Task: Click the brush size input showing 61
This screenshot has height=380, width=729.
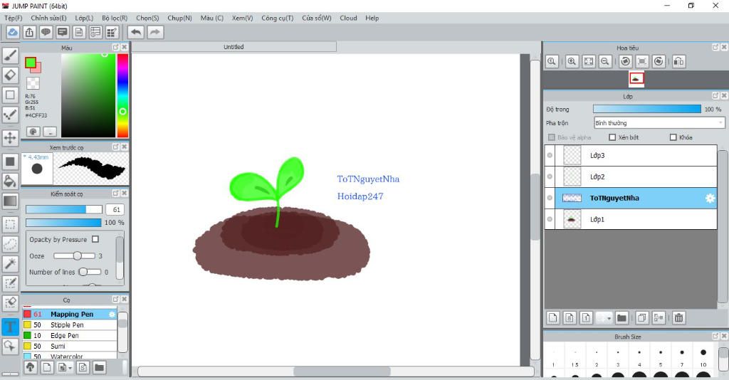Action: (116, 209)
